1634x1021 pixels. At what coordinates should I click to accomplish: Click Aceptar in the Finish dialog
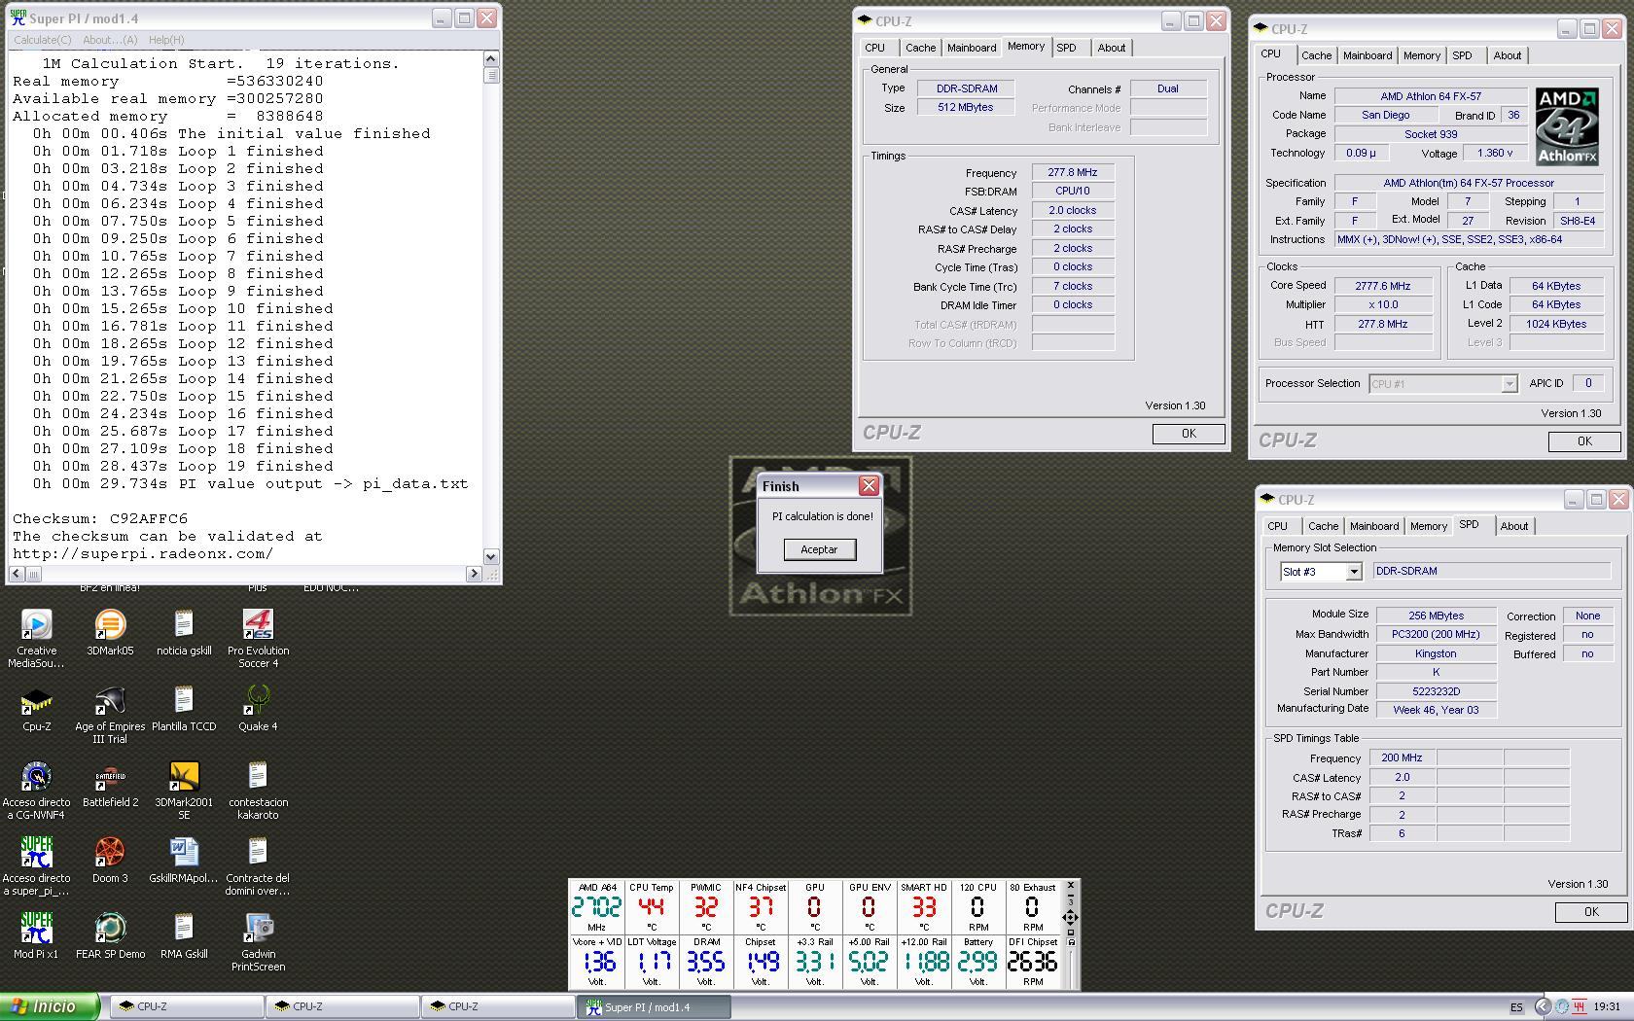(819, 549)
